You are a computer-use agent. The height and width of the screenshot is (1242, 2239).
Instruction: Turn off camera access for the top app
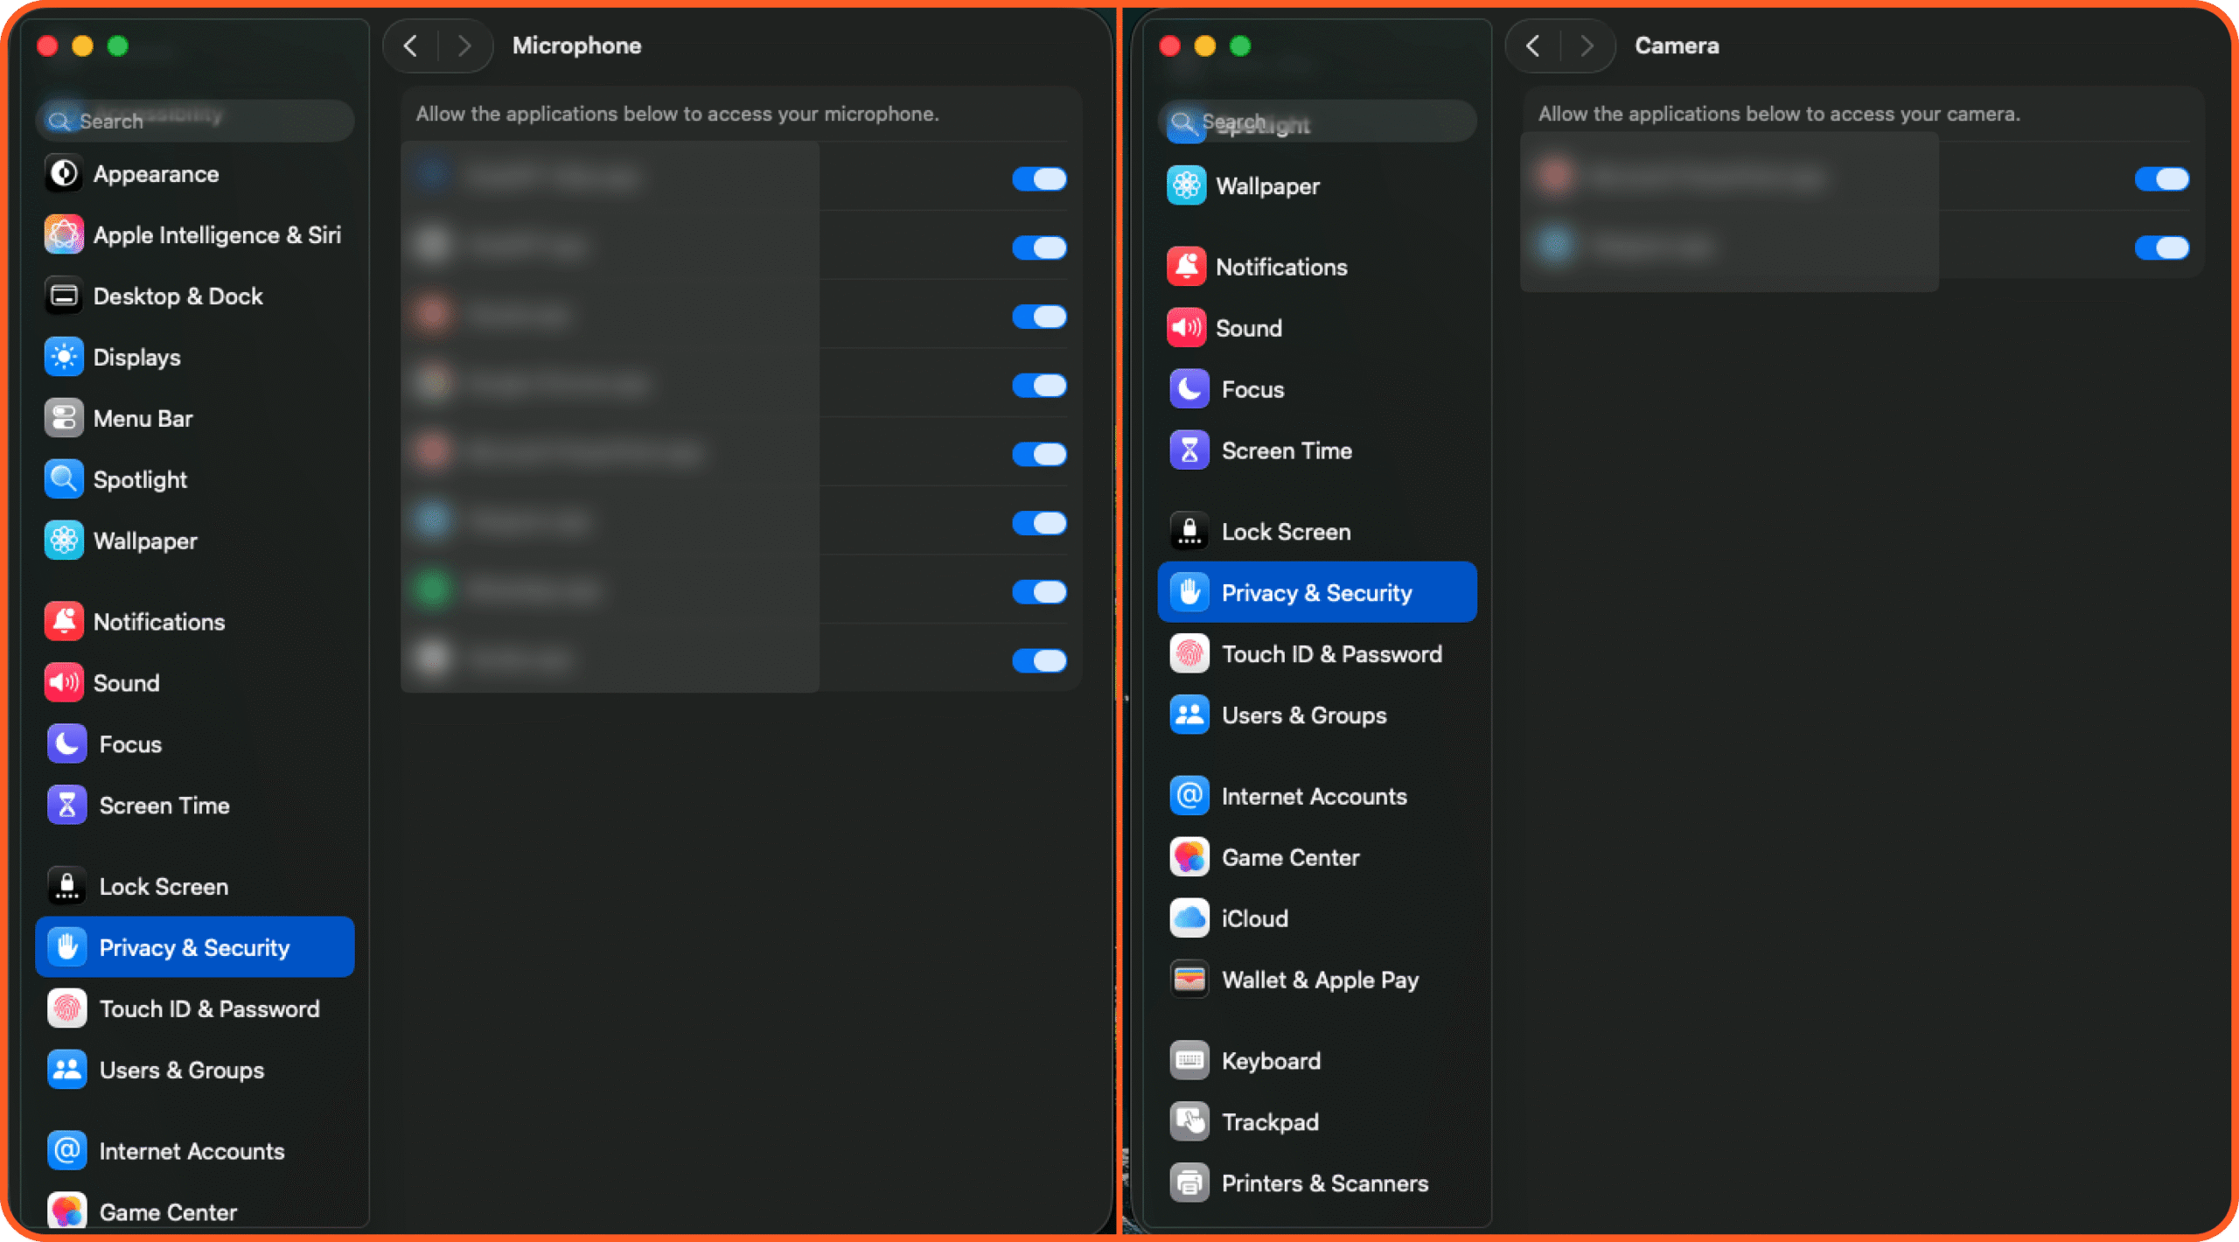[2161, 178]
